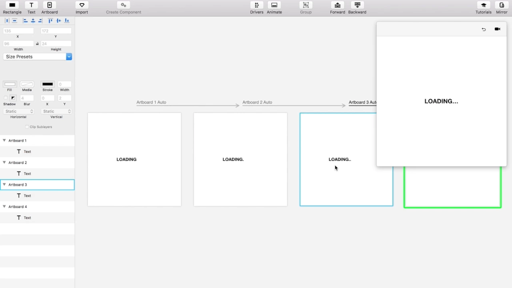This screenshot has height=288, width=512.
Task: Select Artboard 4 row in the layer list
Action: tap(37, 206)
